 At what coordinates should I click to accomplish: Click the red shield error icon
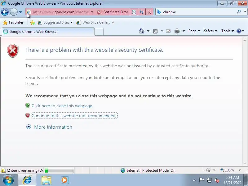tap(13, 51)
